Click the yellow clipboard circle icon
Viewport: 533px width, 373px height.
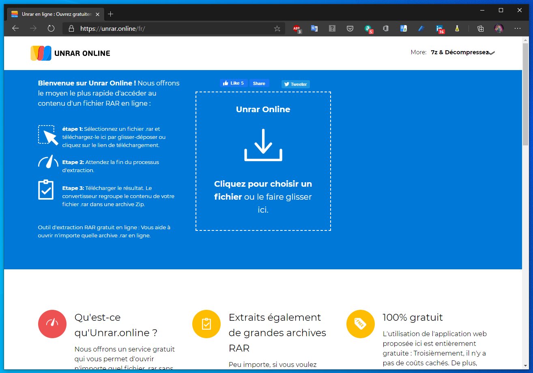pos(206,324)
